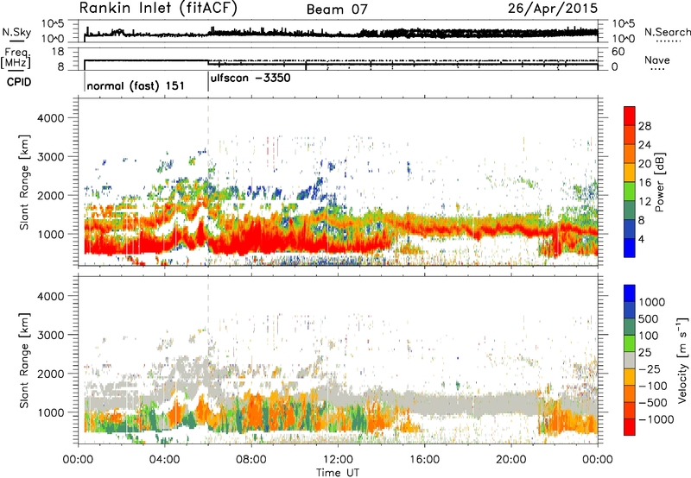
Task: Click the 'CPID' row label
Action: pos(19,82)
